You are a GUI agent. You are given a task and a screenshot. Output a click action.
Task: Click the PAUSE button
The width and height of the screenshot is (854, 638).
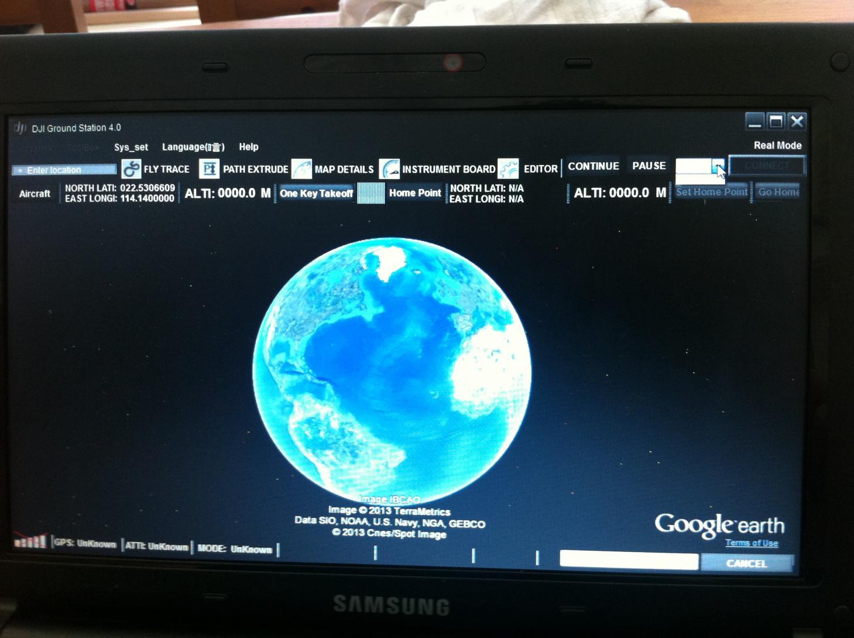(x=649, y=166)
